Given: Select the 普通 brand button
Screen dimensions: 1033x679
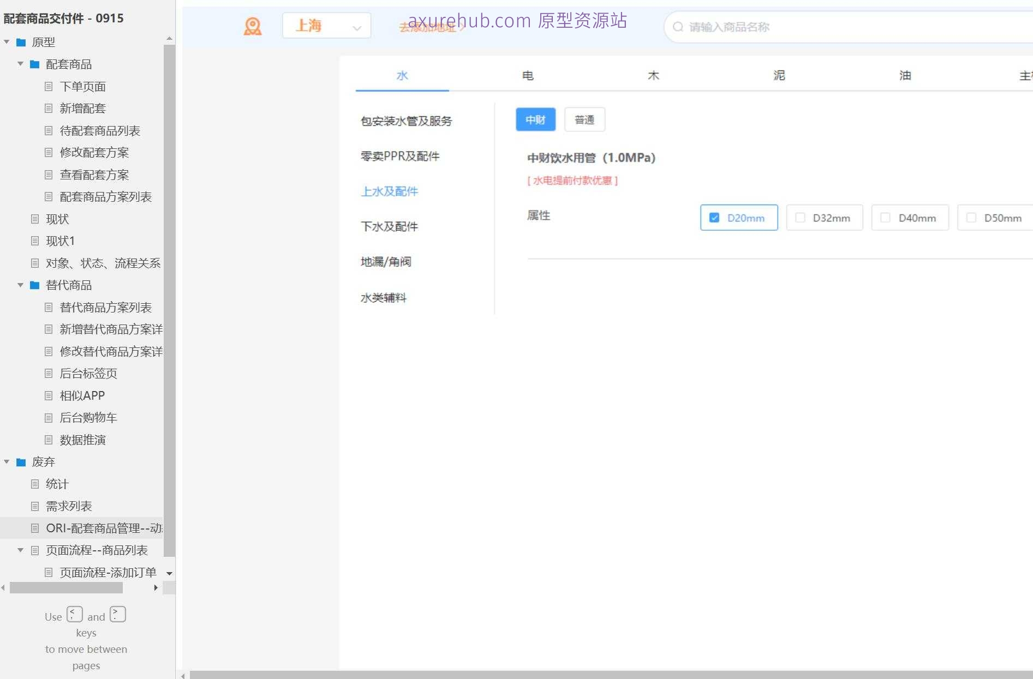Looking at the screenshot, I should 584,119.
